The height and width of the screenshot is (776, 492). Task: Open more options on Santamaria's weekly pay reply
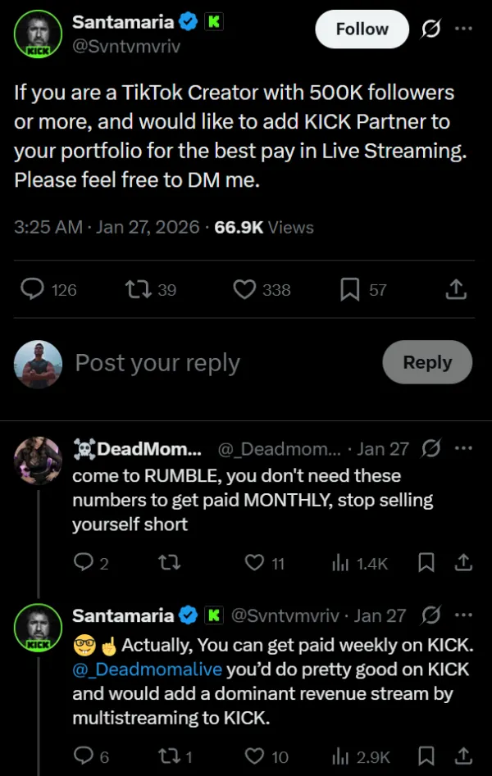click(464, 615)
